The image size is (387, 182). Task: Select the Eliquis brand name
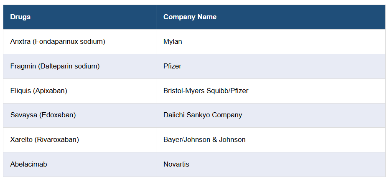[x=21, y=91]
